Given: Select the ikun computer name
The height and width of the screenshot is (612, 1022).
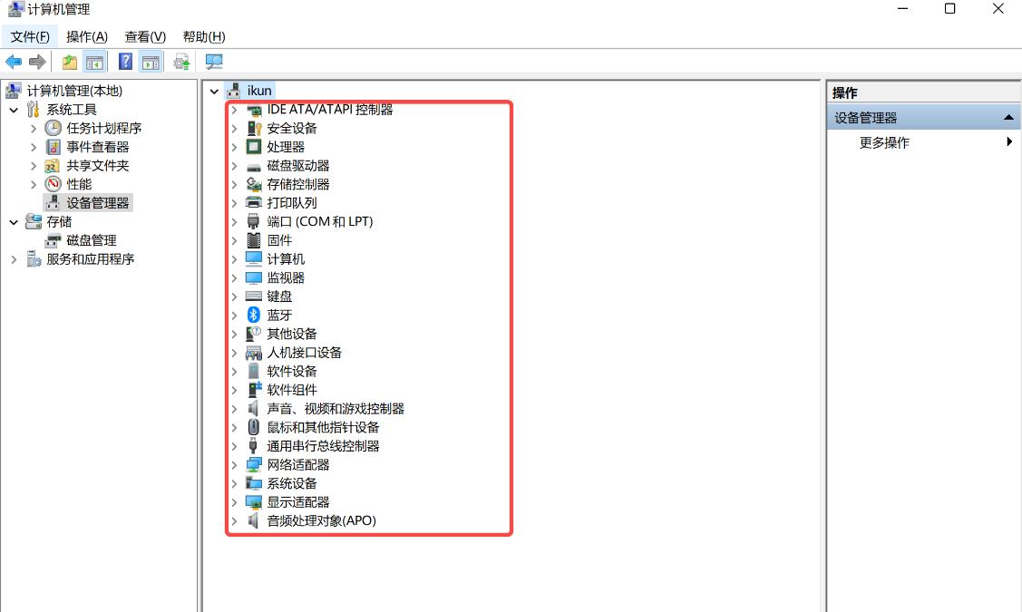Looking at the screenshot, I should [x=259, y=91].
